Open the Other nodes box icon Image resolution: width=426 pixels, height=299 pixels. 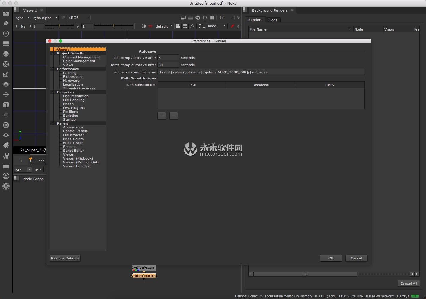point(6,166)
